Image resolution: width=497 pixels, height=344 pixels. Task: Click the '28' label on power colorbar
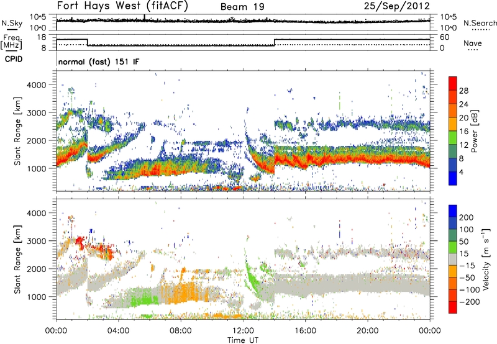coord(463,91)
